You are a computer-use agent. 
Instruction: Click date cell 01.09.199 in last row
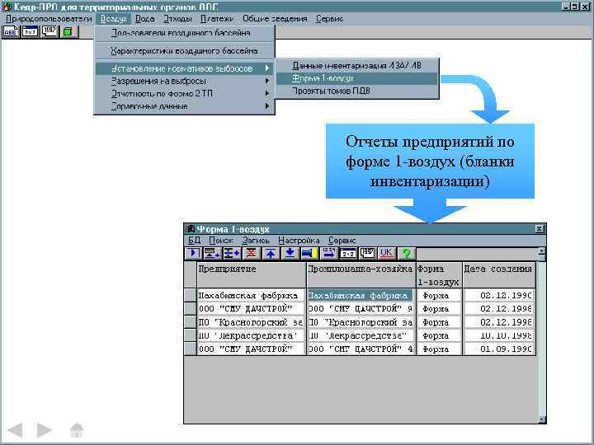point(499,349)
